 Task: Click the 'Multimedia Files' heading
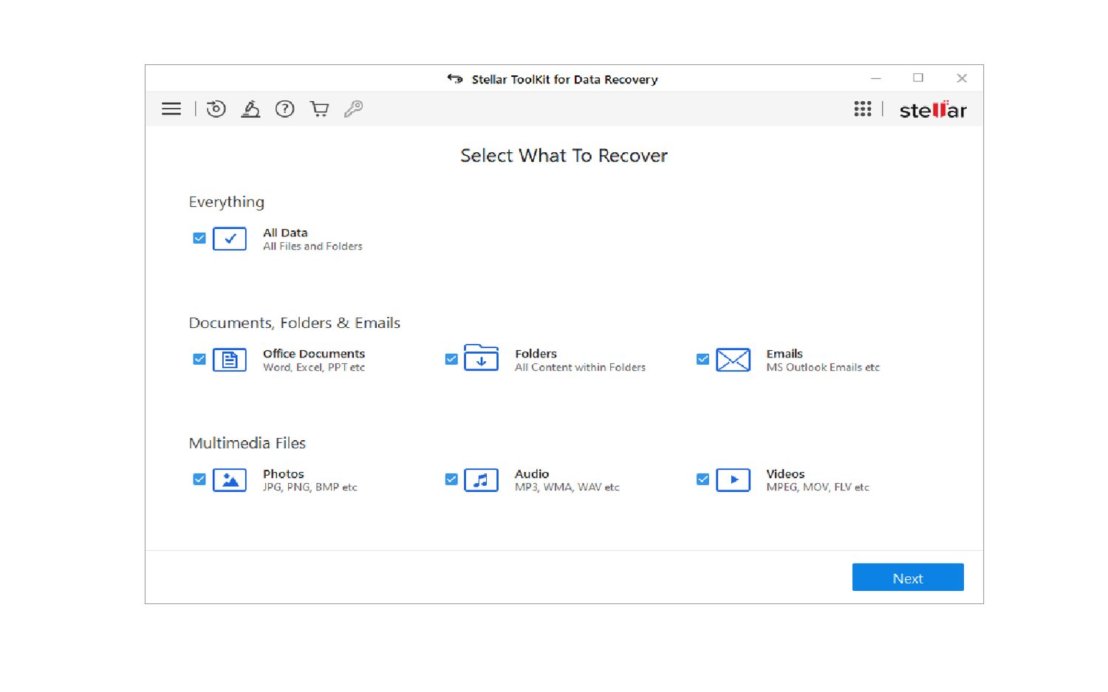click(x=247, y=443)
